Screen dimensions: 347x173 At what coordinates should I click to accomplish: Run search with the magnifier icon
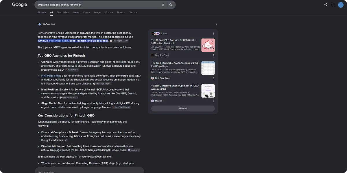tap(171, 5)
